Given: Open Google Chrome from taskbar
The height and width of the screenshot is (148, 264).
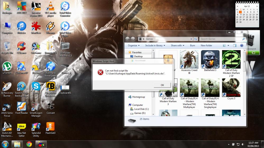Looking at the screenshot, I should (29, 144).
